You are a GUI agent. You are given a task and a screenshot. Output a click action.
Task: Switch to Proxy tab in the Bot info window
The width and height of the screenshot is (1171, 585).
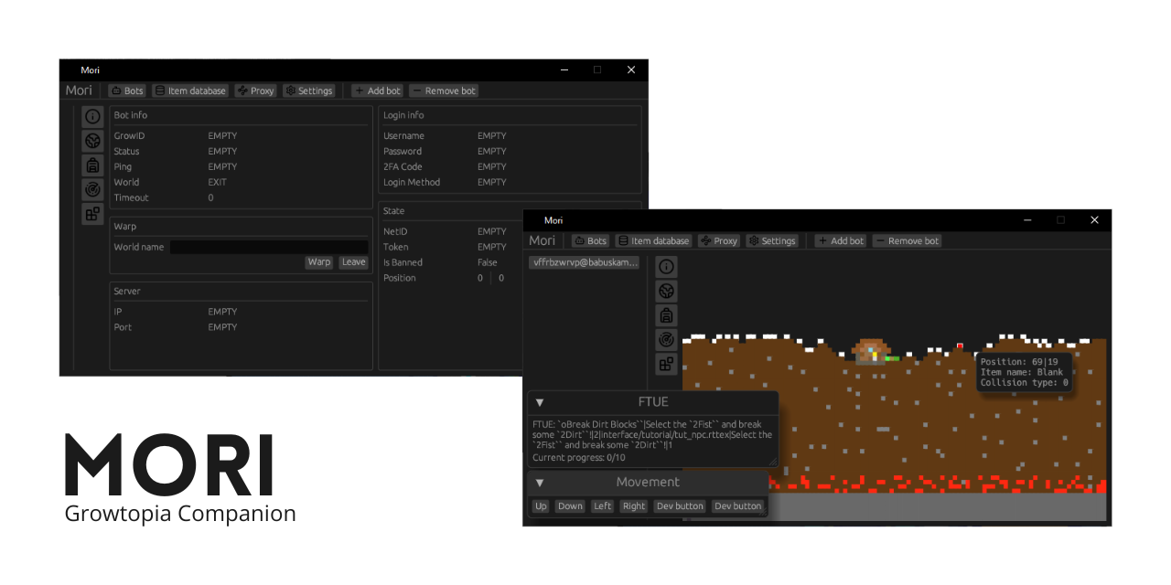coord(255,91)
